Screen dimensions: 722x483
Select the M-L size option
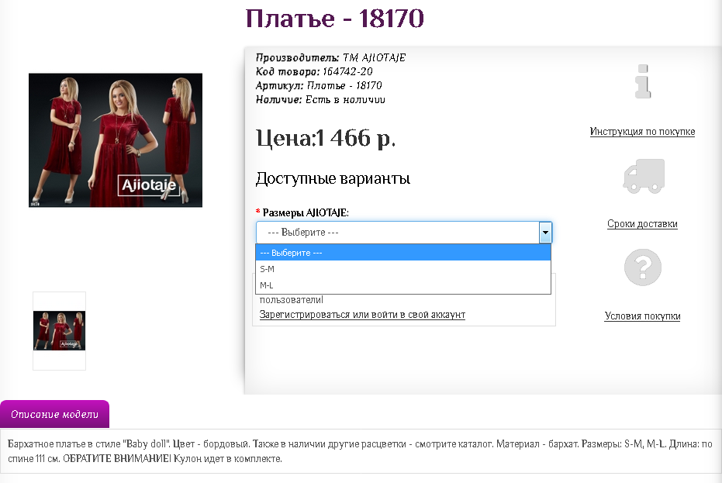(403, 285)
